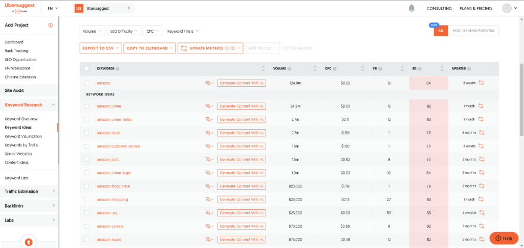Check the amazon jobs row checkbox
This screenshot has height=248, width=524.
pos(86,159)
